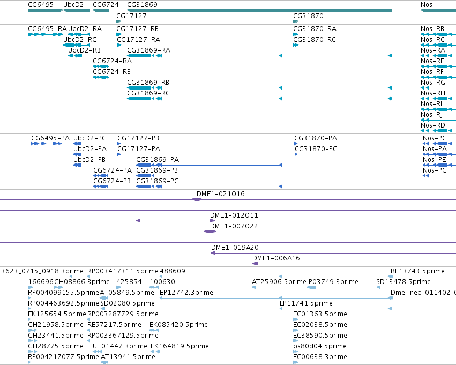The width and height of the screenshot is (456, 365).
Task: Click the IP03749.3prime EST label
Action: coord(333,282)
